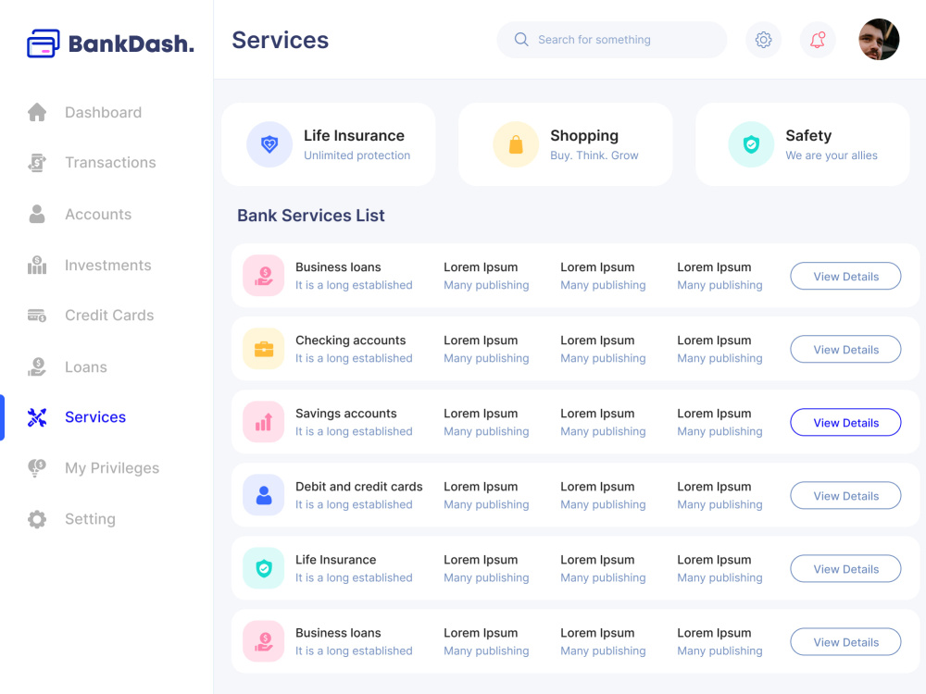Select Accounts in the sidebar
This screenshot has height=694, width=926.
tap(98, 215)
